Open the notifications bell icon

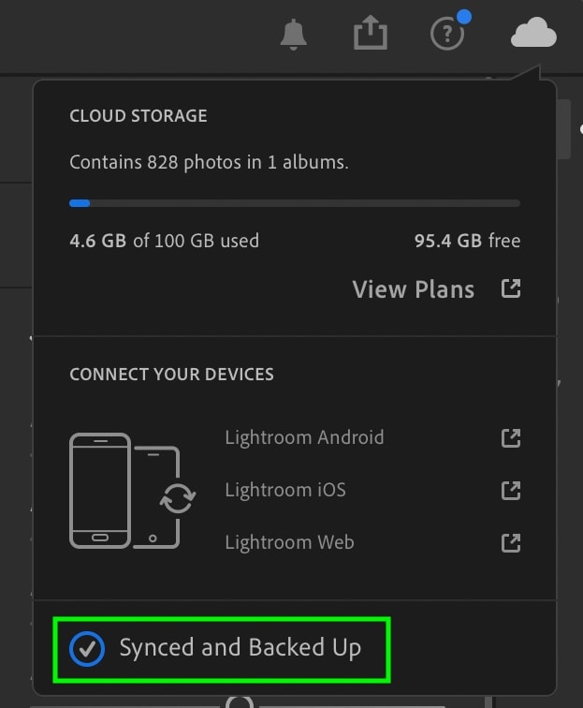click(x=293, y=35)
